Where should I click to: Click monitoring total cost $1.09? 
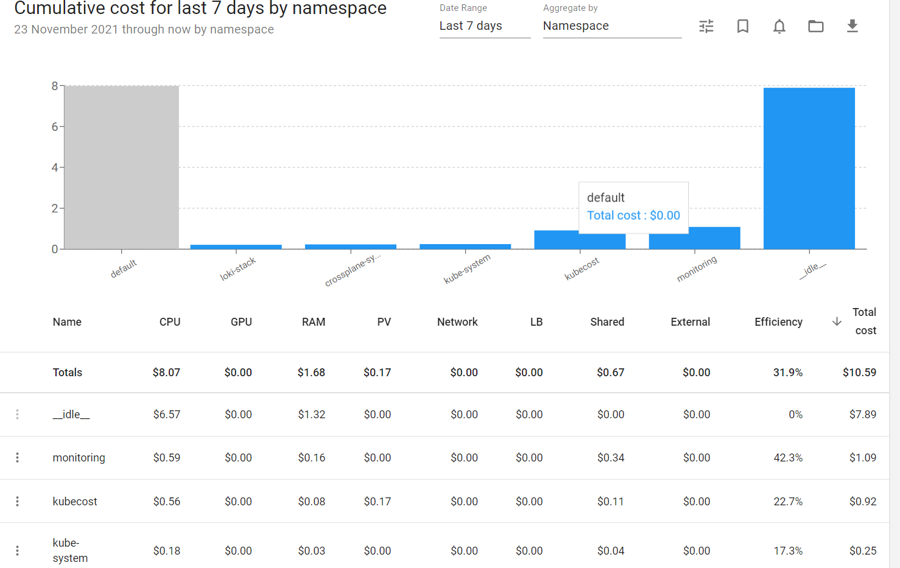click(x=863, y=458)
